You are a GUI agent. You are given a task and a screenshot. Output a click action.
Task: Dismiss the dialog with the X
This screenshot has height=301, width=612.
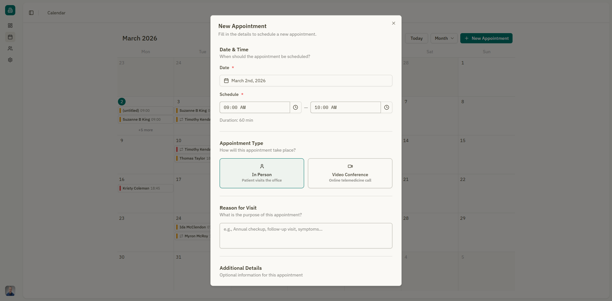point(393,23)
